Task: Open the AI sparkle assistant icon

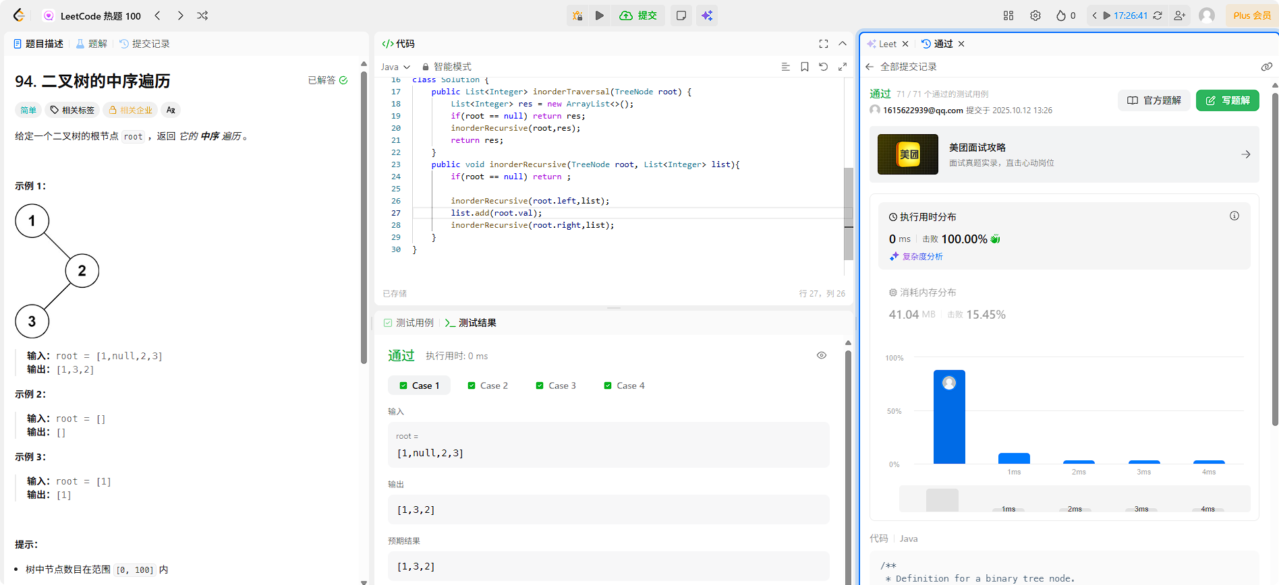Action: pyautogui.click(x=707, y=16)
